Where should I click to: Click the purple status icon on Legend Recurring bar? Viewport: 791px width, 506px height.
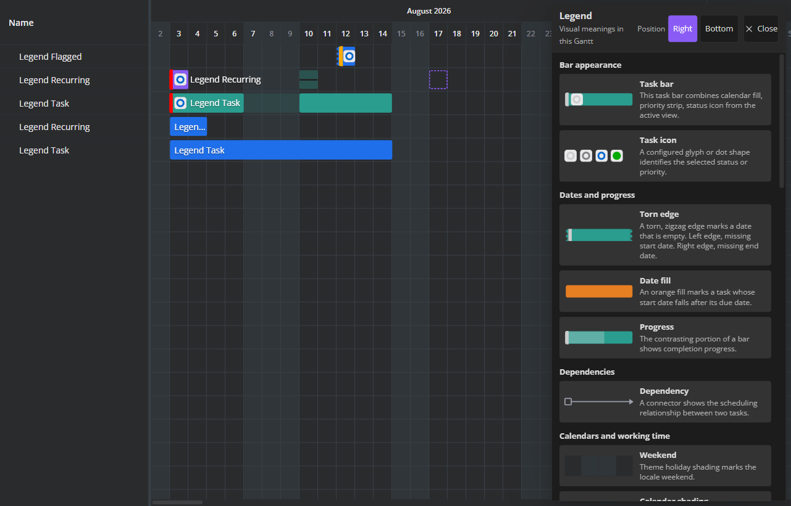180,80
